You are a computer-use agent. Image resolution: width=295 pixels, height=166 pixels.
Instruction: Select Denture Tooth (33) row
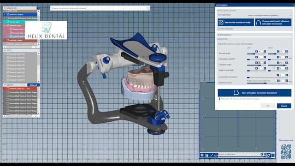click(x=20, y=69)
